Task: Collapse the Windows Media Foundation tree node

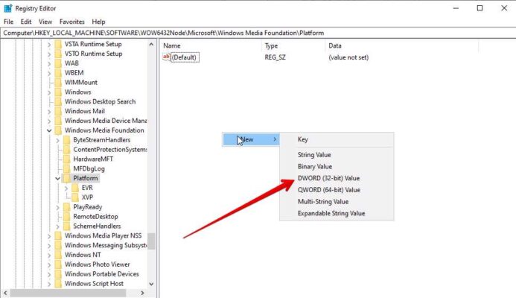Action: point(49,130)
